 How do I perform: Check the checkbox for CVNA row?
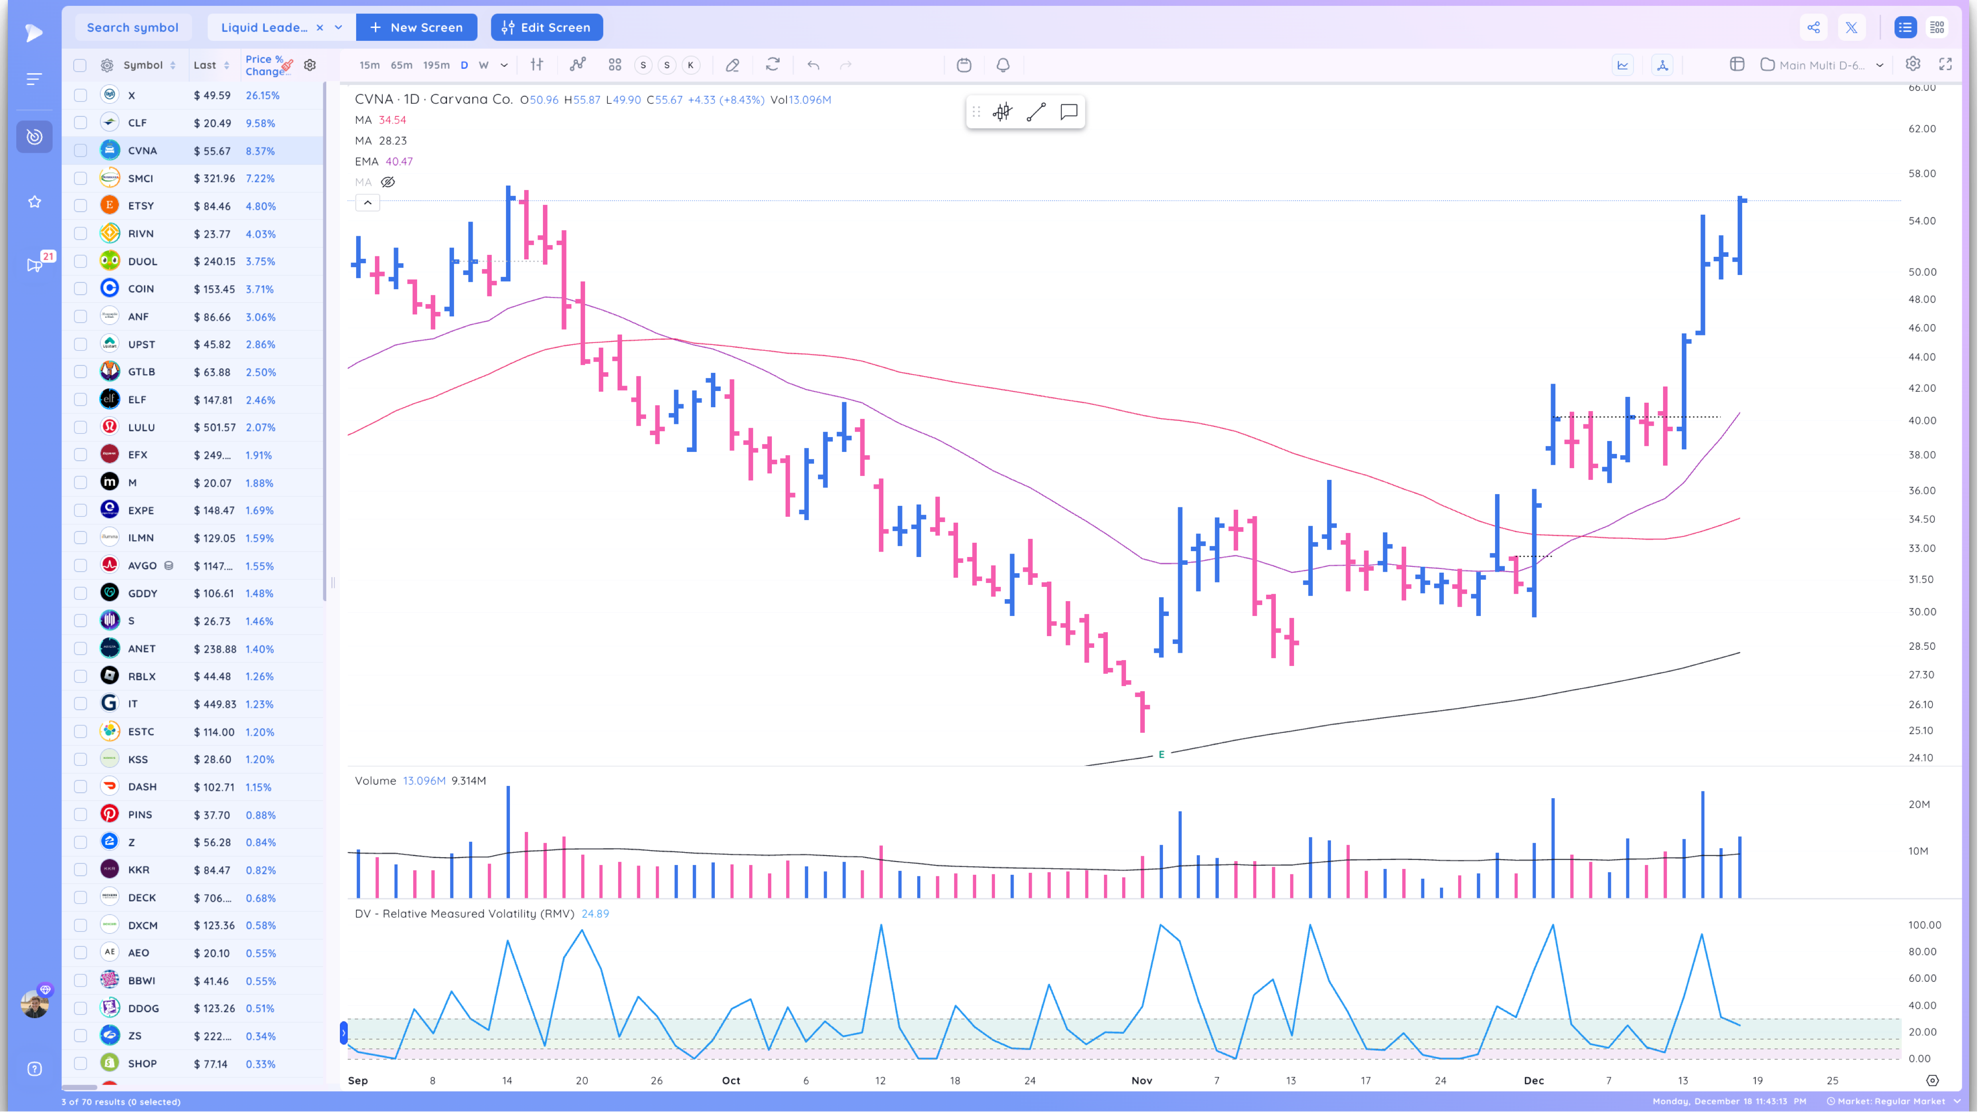(x=80, y=150)
